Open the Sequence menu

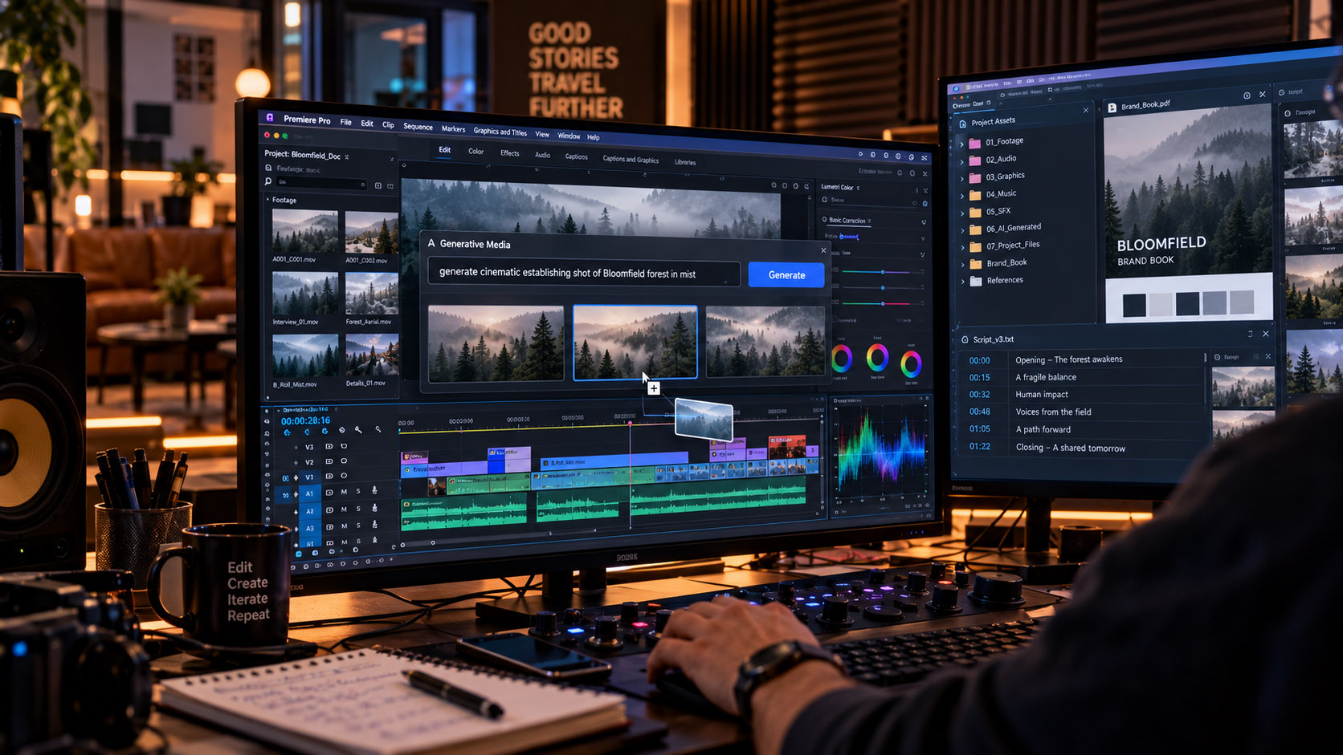click(418, 127)
